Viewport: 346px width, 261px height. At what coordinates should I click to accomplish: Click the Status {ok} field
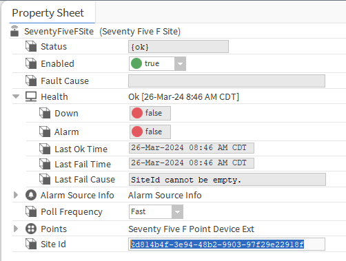click(x=179, y=47)
